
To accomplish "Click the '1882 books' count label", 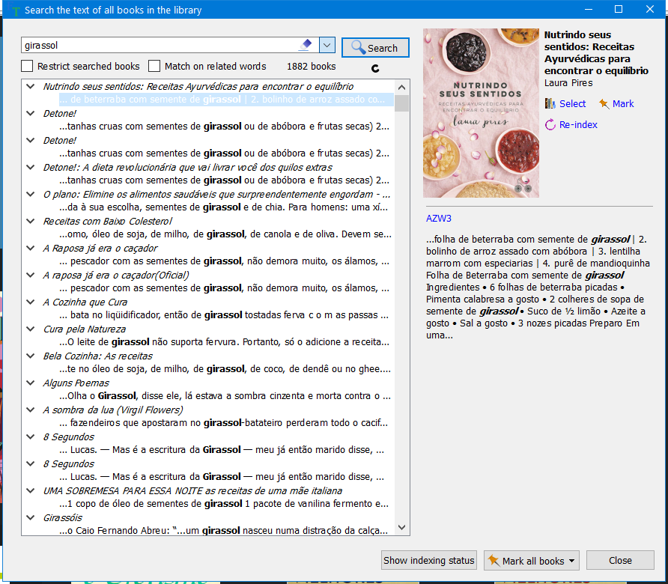I will [311, 67].
